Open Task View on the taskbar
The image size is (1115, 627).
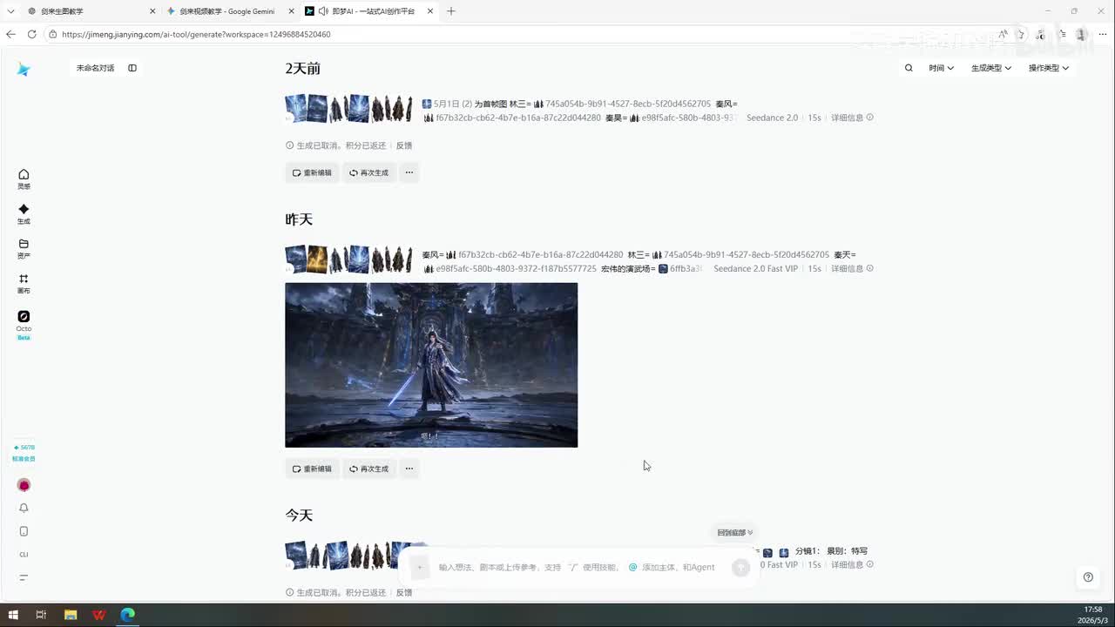point(41,615)
